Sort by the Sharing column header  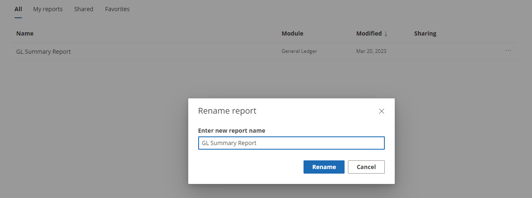(x=425, y=33)
